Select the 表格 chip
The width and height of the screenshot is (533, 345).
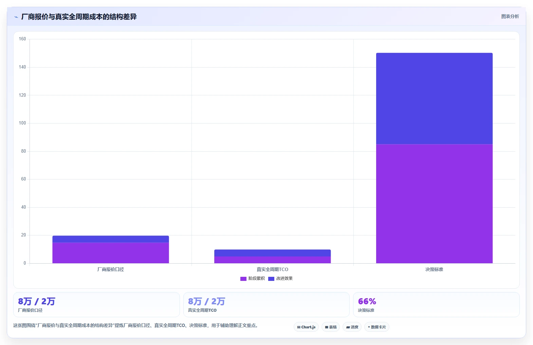click(x=331, y=327)
